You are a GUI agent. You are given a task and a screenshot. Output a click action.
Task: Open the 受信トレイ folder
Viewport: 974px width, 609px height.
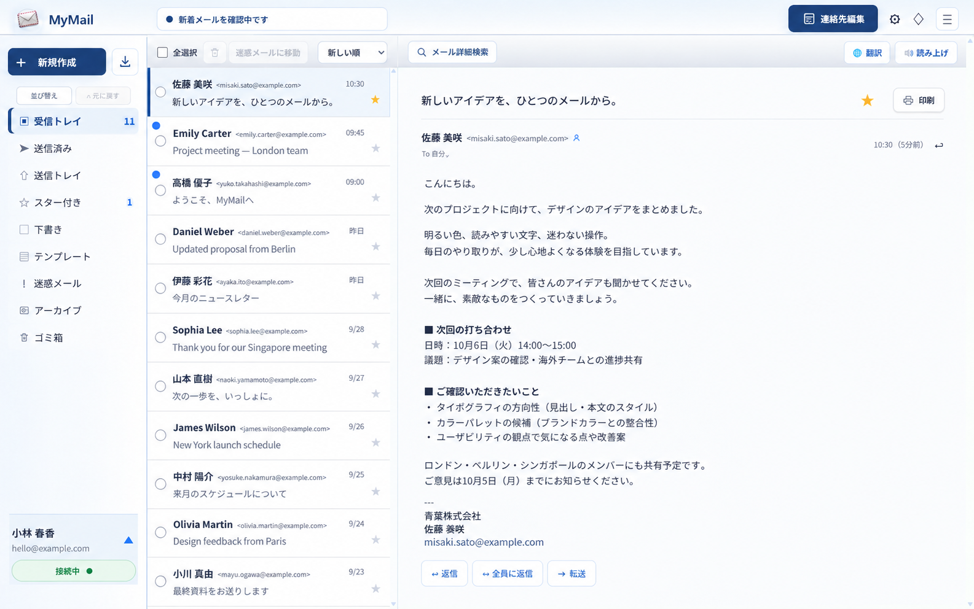coord(73,122)
